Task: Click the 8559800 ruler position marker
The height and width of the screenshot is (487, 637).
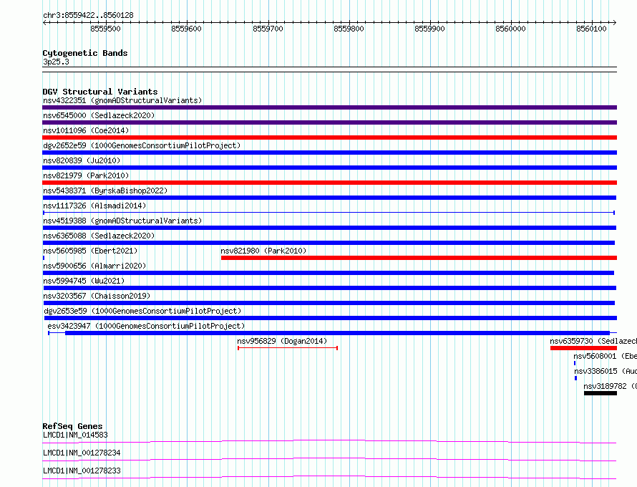Action: [349, 29]
